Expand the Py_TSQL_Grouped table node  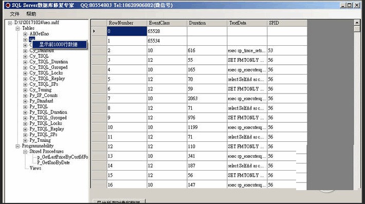25,118
